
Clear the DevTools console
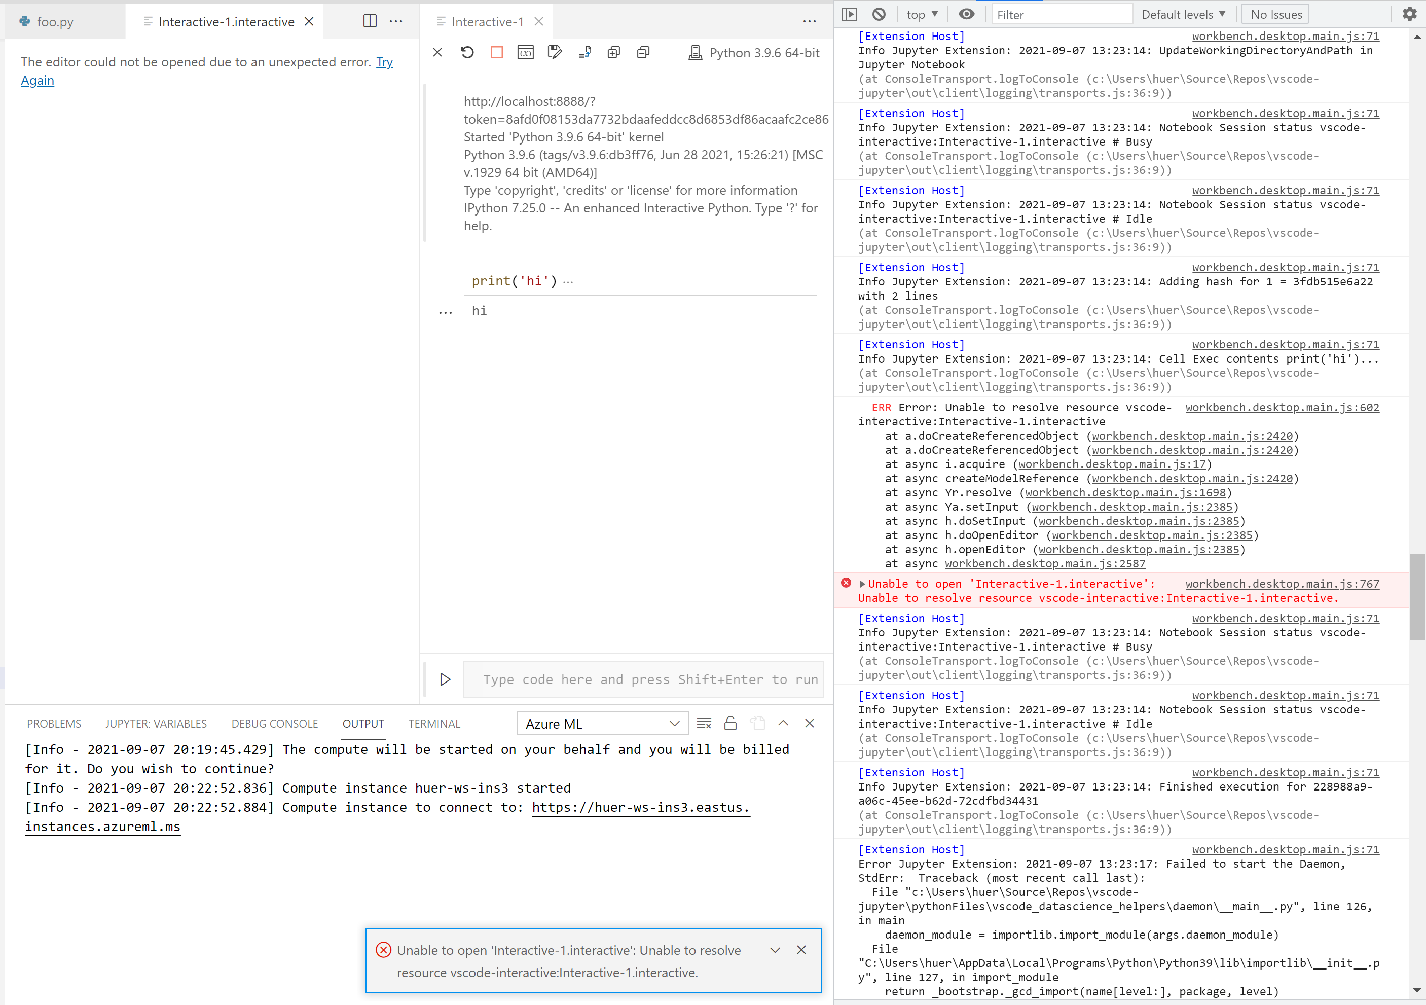click(x=878, y=13)
